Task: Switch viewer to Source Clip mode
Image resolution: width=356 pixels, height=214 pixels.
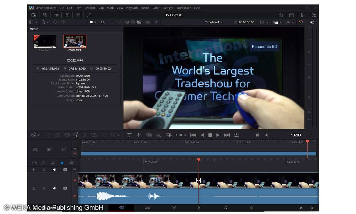Action: tap(127, 22)
